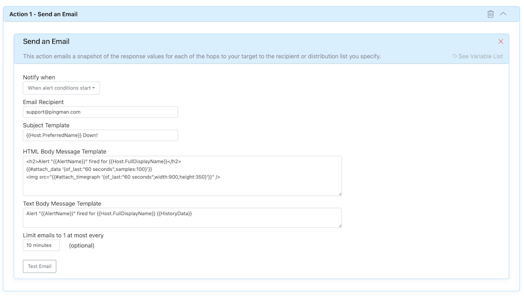Open the Notify when dropdown
The image size is (524, 297).
(61, 88)
